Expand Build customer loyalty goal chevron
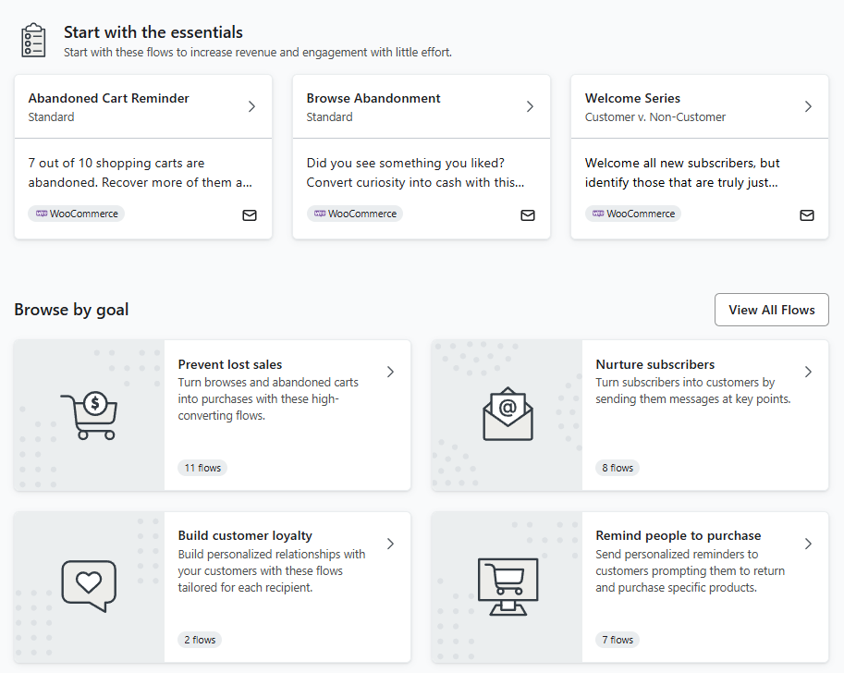The image size is (844, 673). tap(391, 544)
